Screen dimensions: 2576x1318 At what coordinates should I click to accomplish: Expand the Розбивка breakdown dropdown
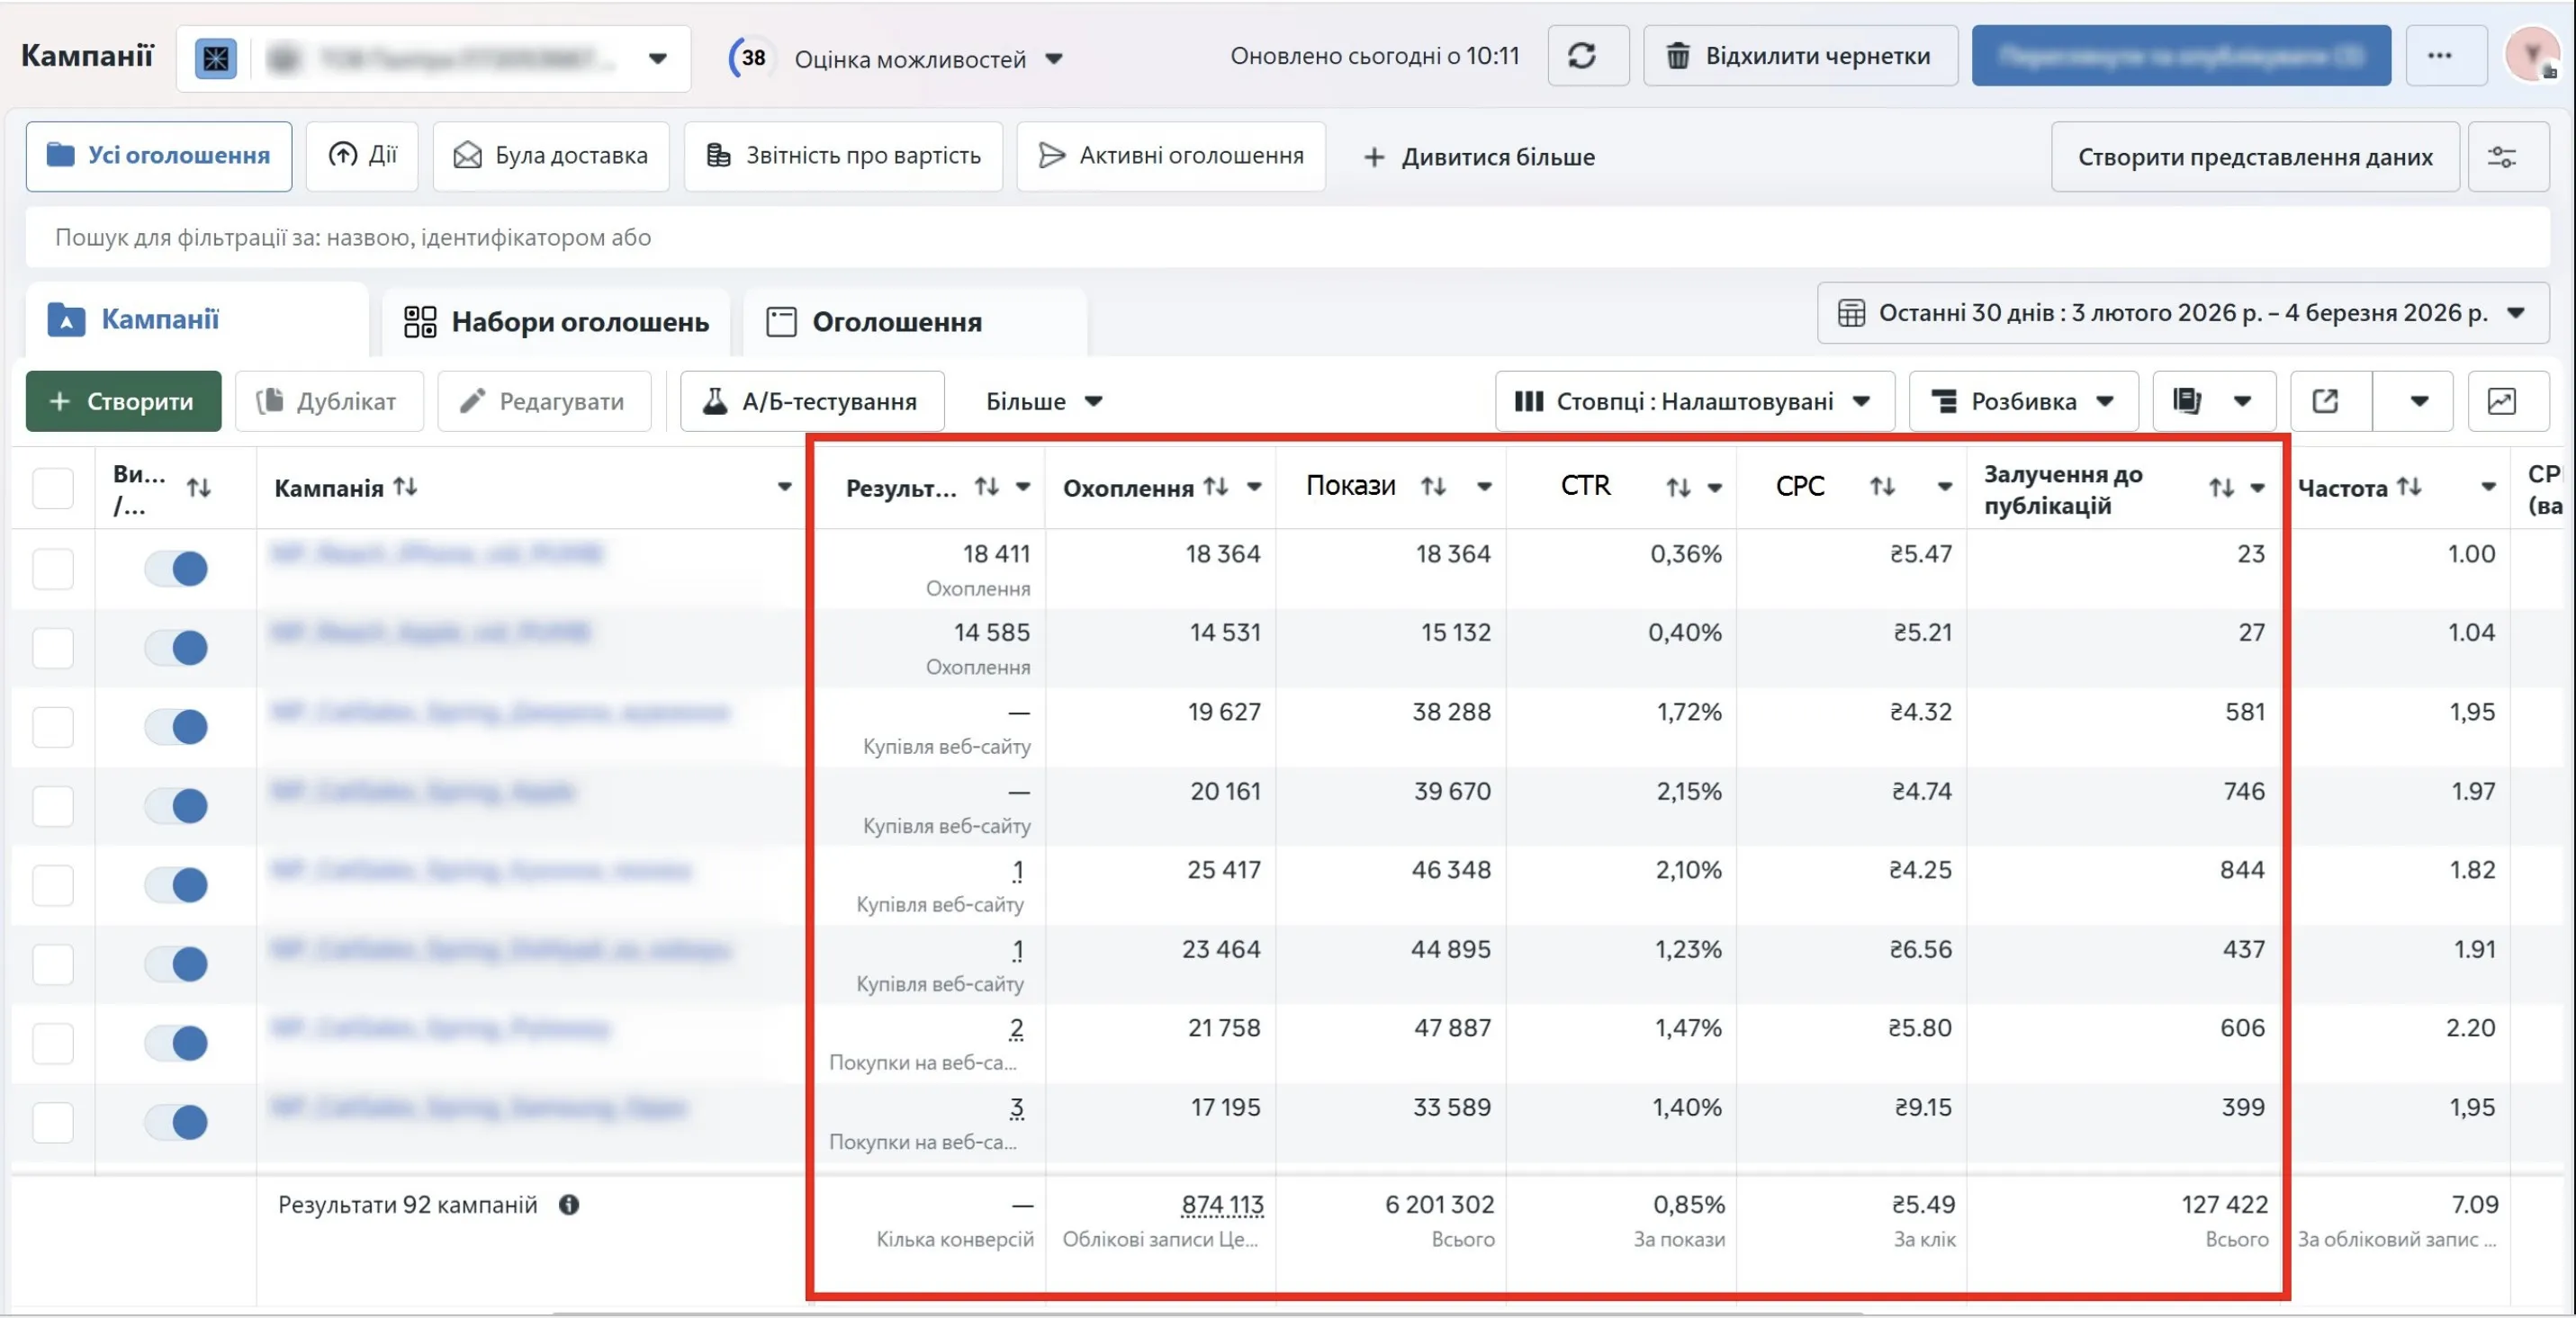(x=2023, y=400)
